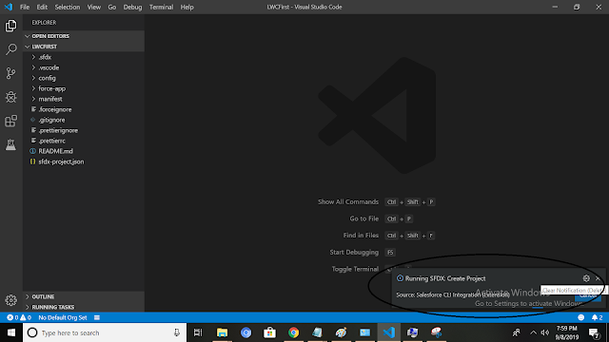Open the Explorer view in activity bar

pos(10,26)
